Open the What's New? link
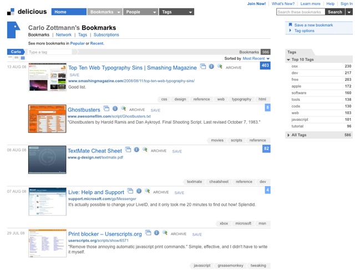Image resolution: width=355 pixels, height=270 pixels. (x=283, y=4)
